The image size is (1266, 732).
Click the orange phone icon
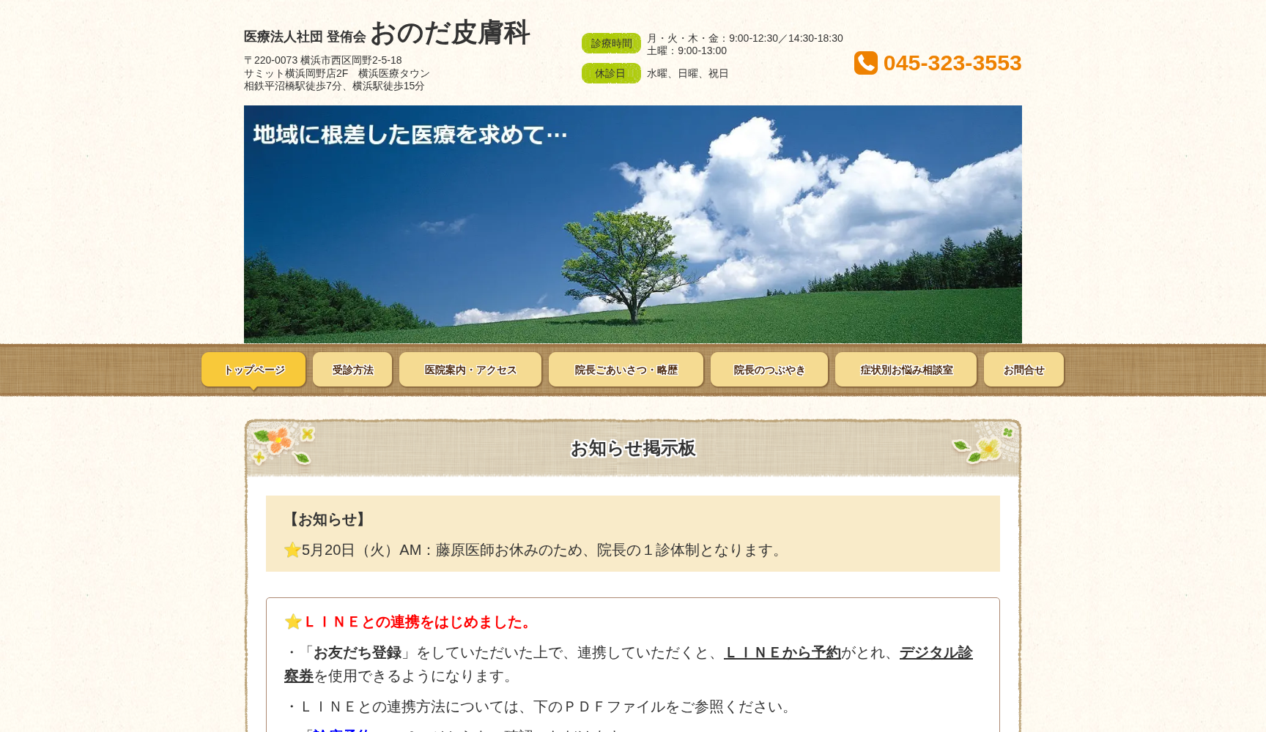(866, 64)
